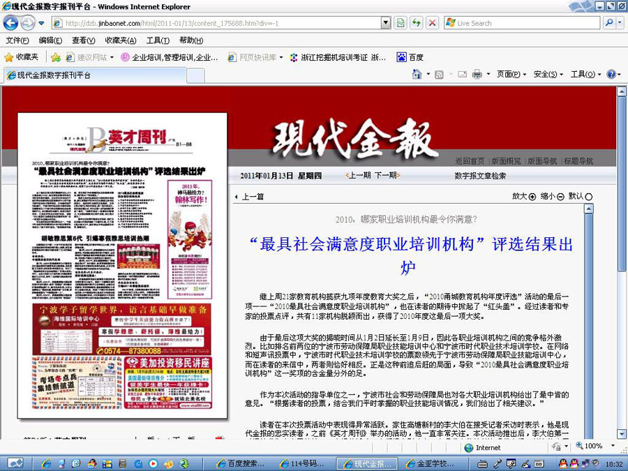Click the search magnifier button
Image resolution: width=628 pixels, height=471 pixels.
point(609,23)
